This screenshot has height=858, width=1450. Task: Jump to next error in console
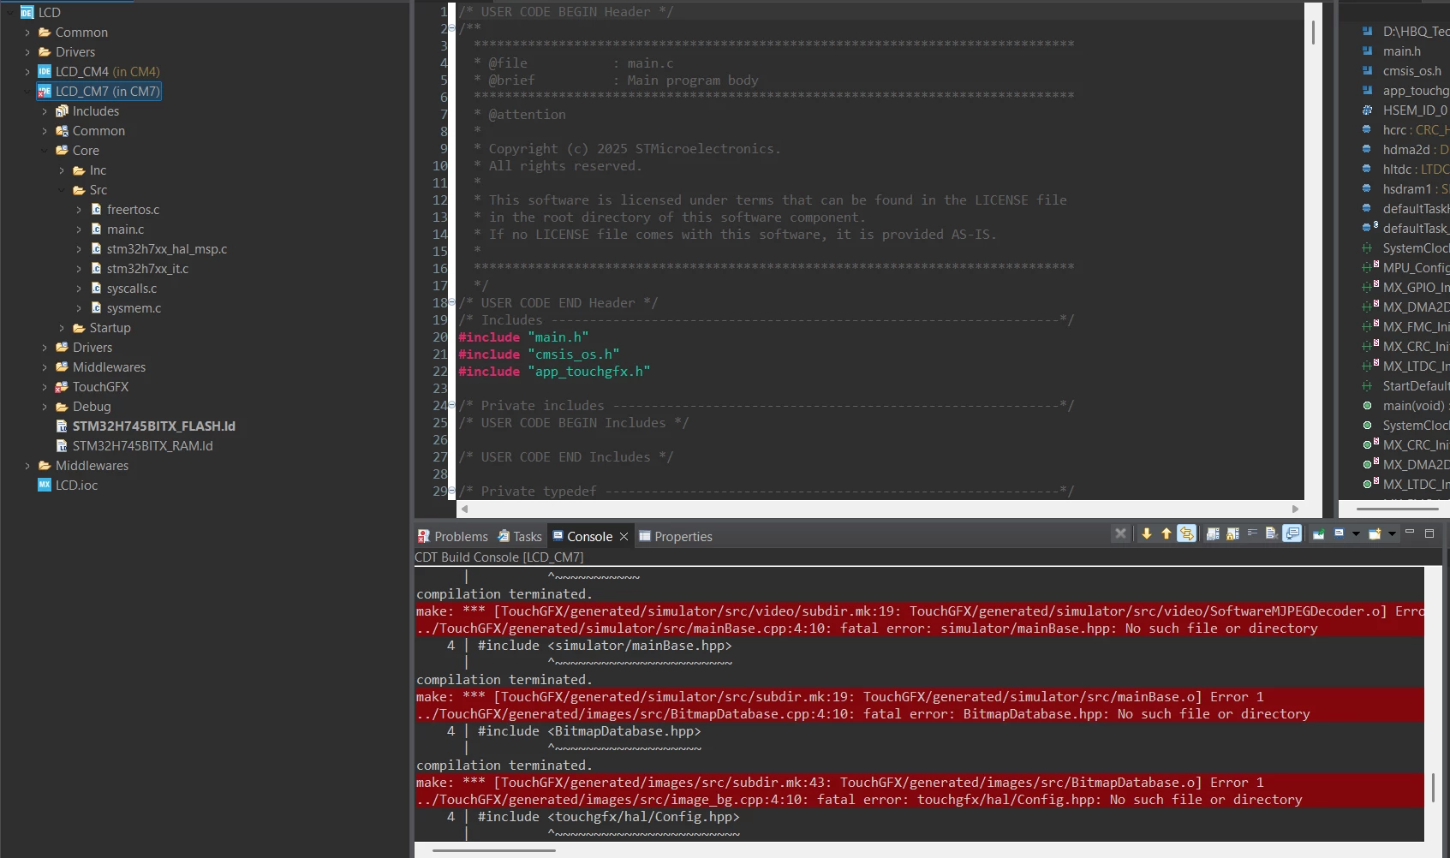coord(1147,533)
